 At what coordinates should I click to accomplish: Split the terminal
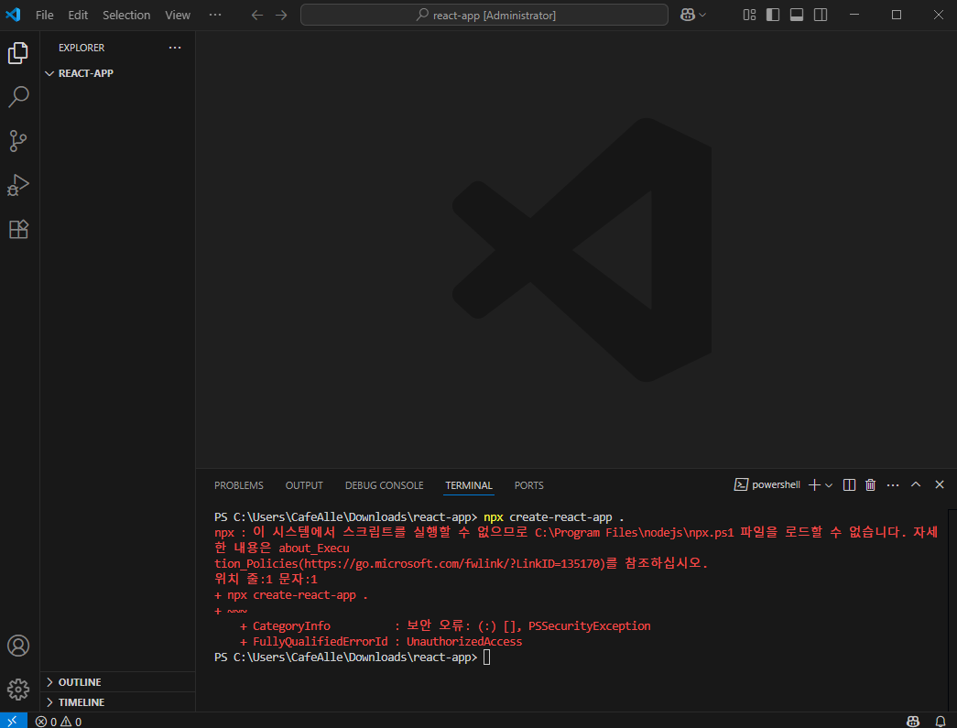tap(849, 484)
